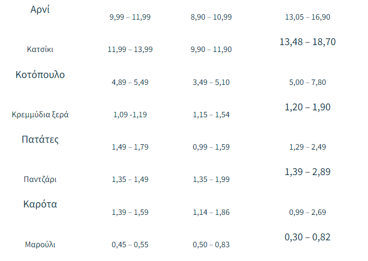Viewport: 368px width, 261px height.
Task: Select the 1,39 – 2,89 price
Action: (x=308, y=172)
